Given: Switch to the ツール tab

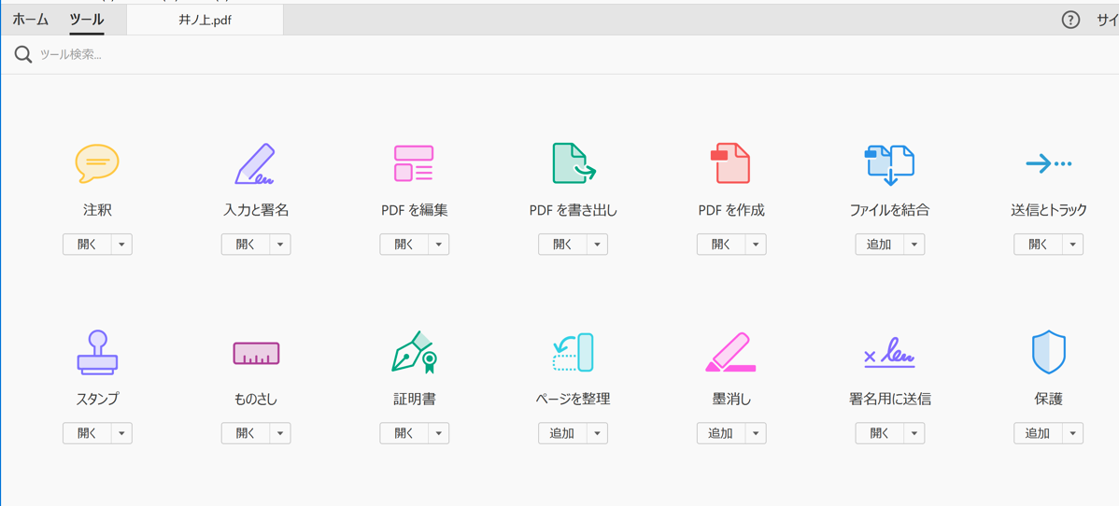Looking at the screenshot, I should click(87, 20).
